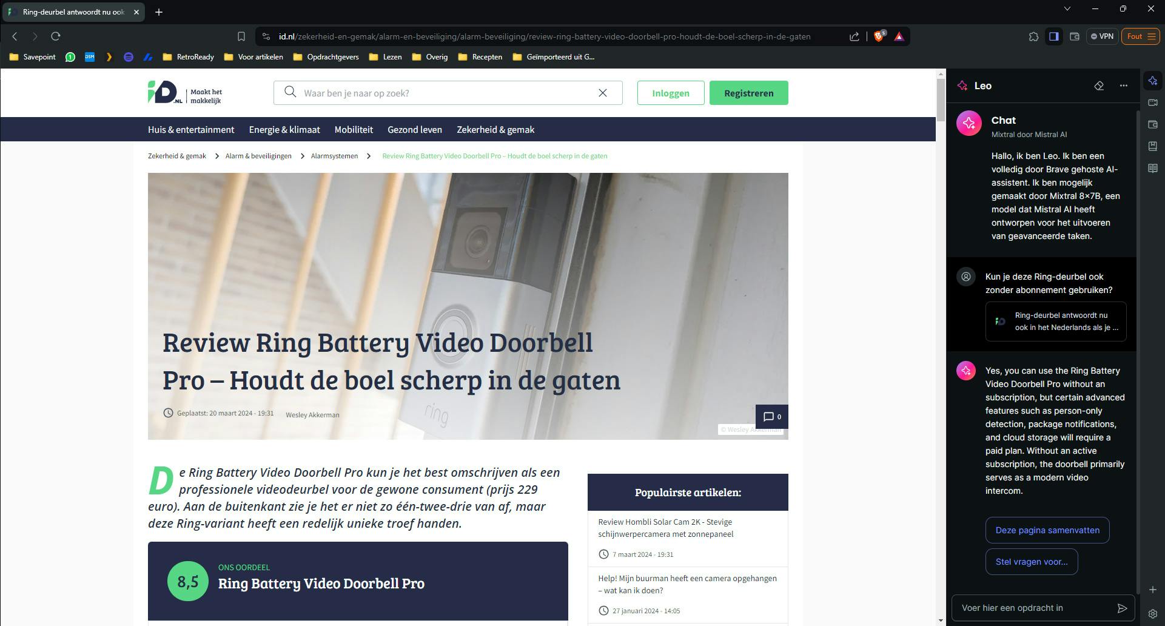This screenshot has height=626, width=1165.
Task: Open the Savepoint bookmark folder
Action: click(33, 57)
